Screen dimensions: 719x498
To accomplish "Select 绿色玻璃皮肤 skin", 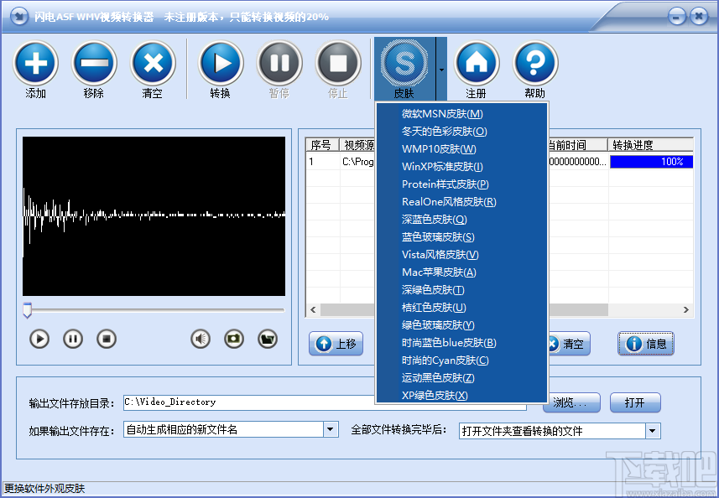I will coord(461,324).
